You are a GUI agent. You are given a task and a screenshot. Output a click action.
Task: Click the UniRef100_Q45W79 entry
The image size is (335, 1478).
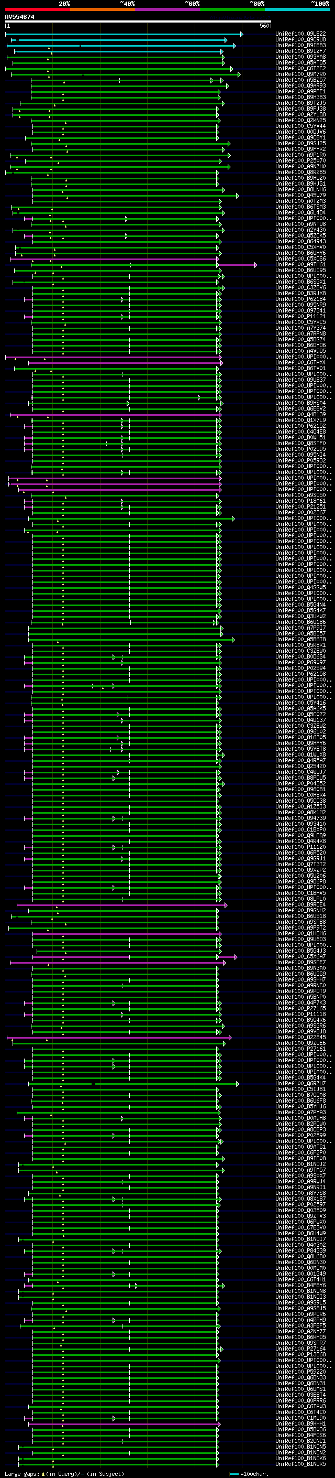(300, 195)
